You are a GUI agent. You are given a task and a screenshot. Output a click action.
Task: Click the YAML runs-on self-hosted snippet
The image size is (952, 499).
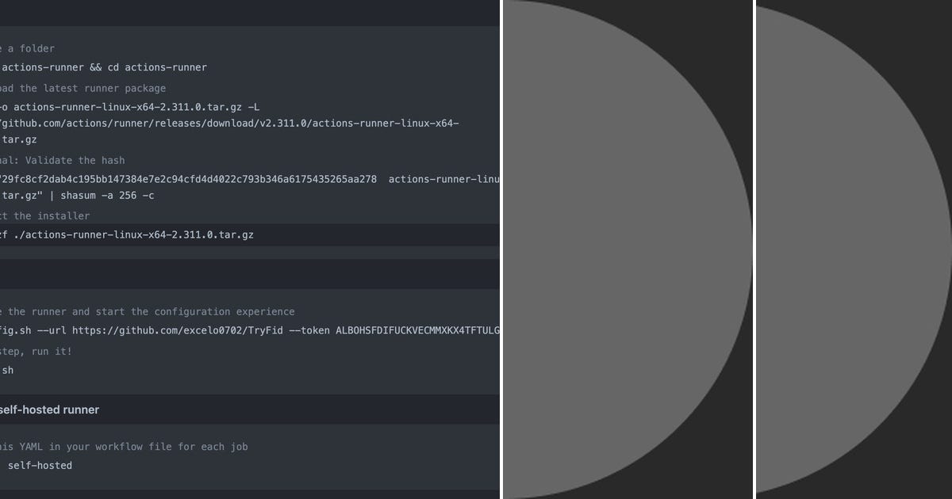coord(40,466)
